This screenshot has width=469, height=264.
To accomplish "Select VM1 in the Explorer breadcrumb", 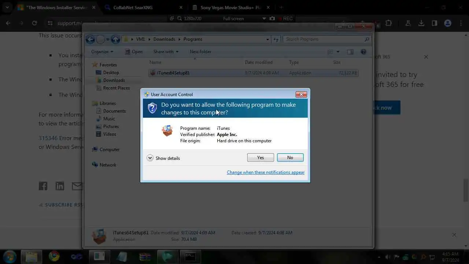I will click(140, 39).
